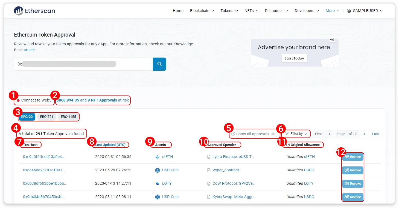Click the address search input field
This screenshot has width=399, height=209.
point(82,64)
